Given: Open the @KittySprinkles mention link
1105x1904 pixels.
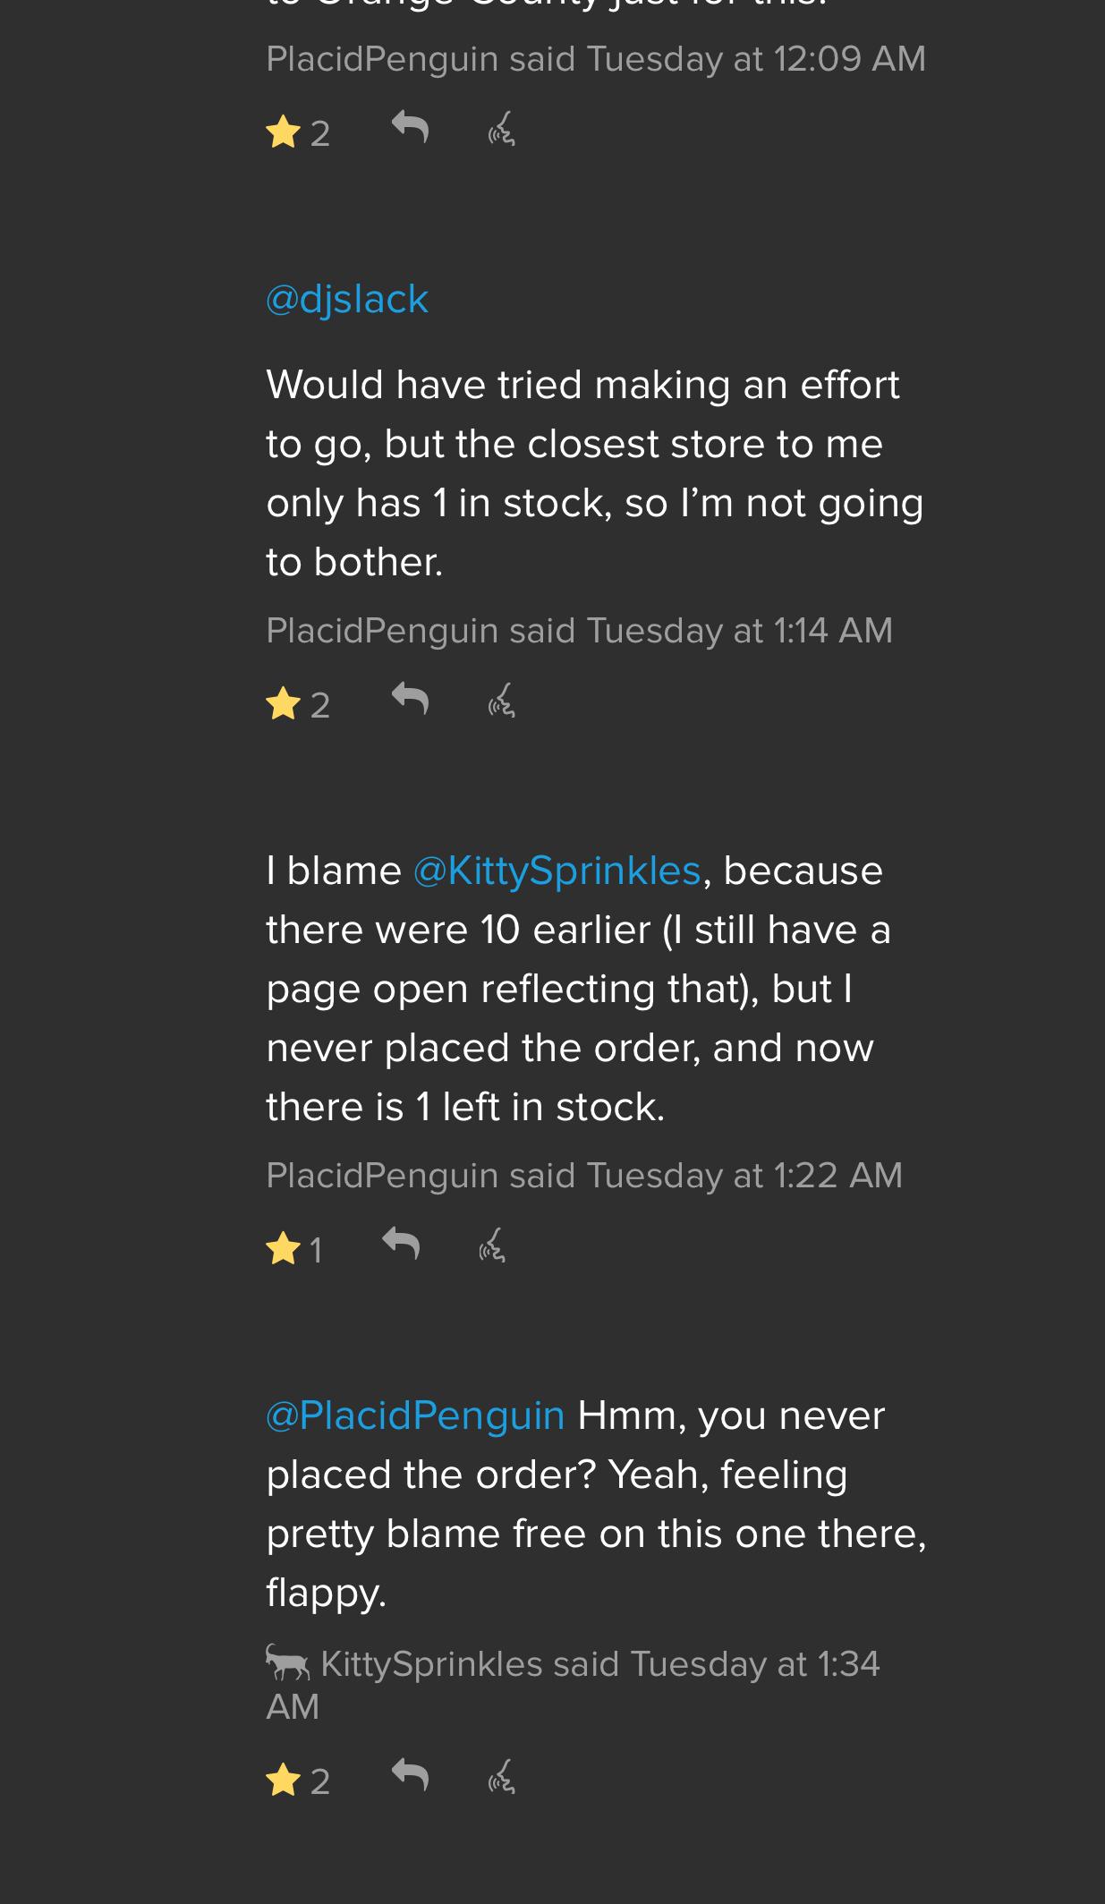Looking at the screenshot, I should (557, 871).
